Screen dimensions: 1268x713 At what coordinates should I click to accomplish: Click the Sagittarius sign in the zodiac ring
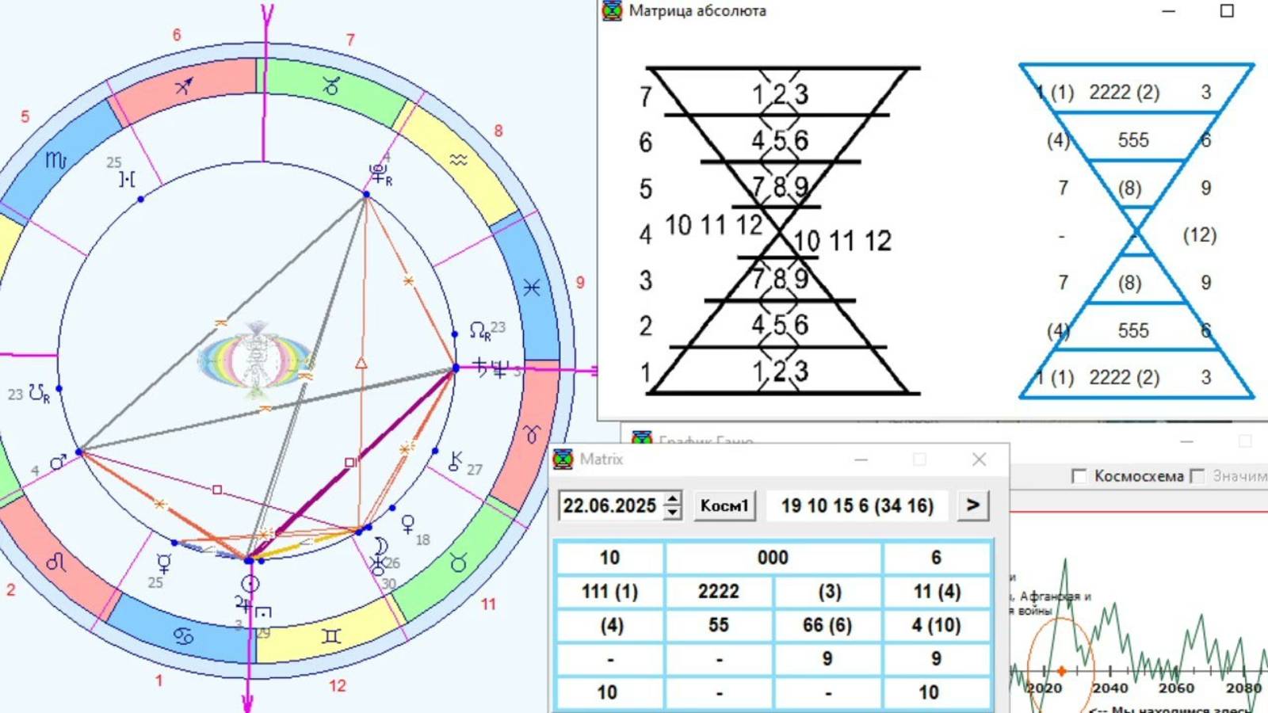184,86
